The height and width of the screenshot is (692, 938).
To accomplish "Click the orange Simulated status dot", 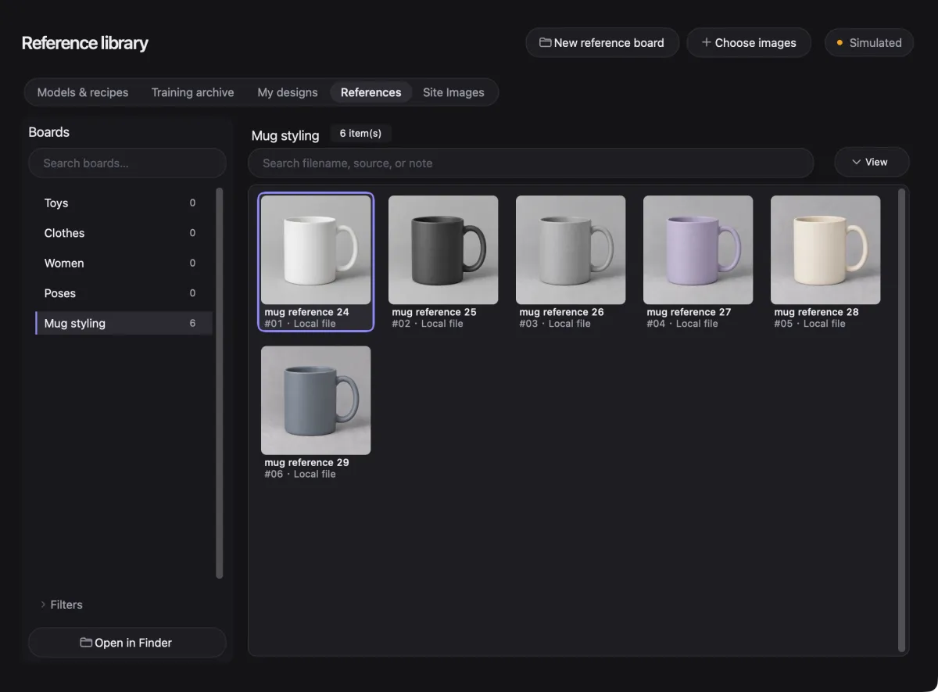I will click(x=840, y=43).
